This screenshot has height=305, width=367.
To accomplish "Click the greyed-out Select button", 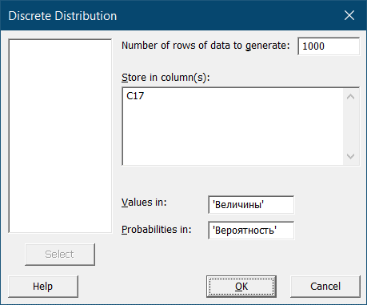I will click(60, 255).
